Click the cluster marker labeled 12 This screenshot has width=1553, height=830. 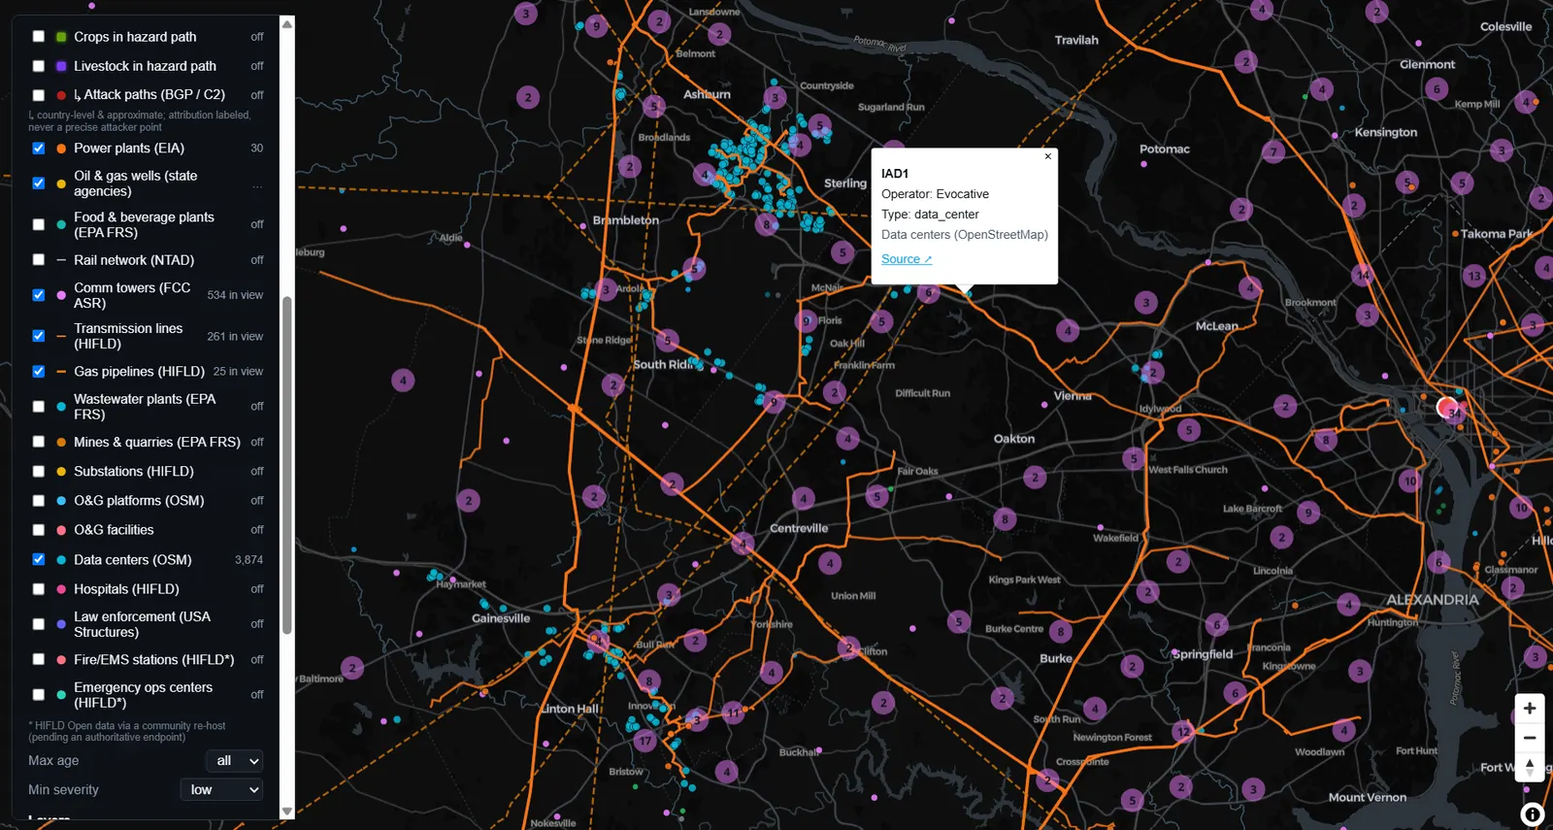coord(1182,732)
